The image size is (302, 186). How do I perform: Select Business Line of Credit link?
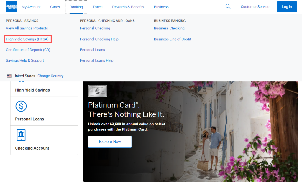(x=173, y=39)
